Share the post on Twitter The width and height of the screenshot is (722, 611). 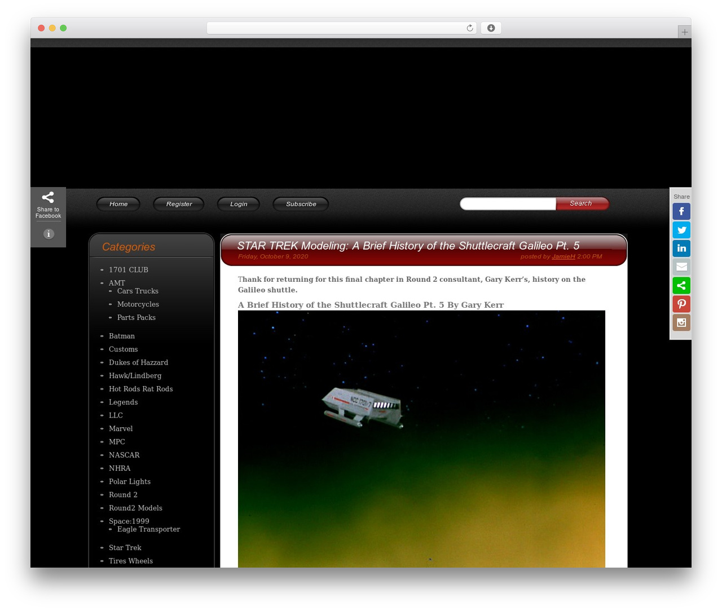(x=681, y=230)
